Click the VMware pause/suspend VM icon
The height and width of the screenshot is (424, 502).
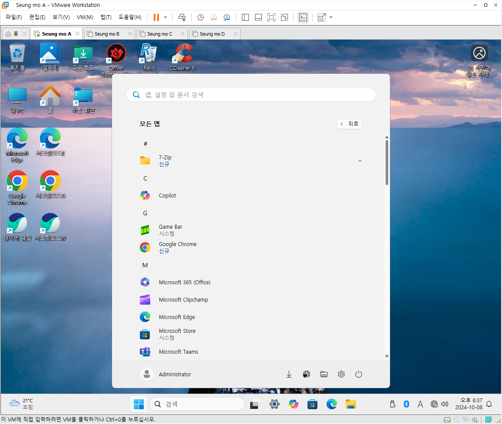pos(156,17)
